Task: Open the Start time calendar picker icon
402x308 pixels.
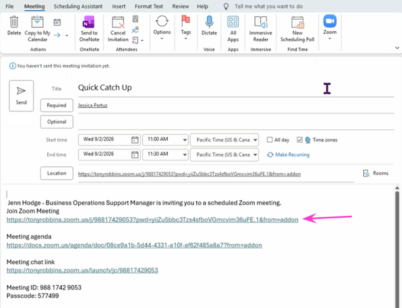Action: (x=135, y=140)
